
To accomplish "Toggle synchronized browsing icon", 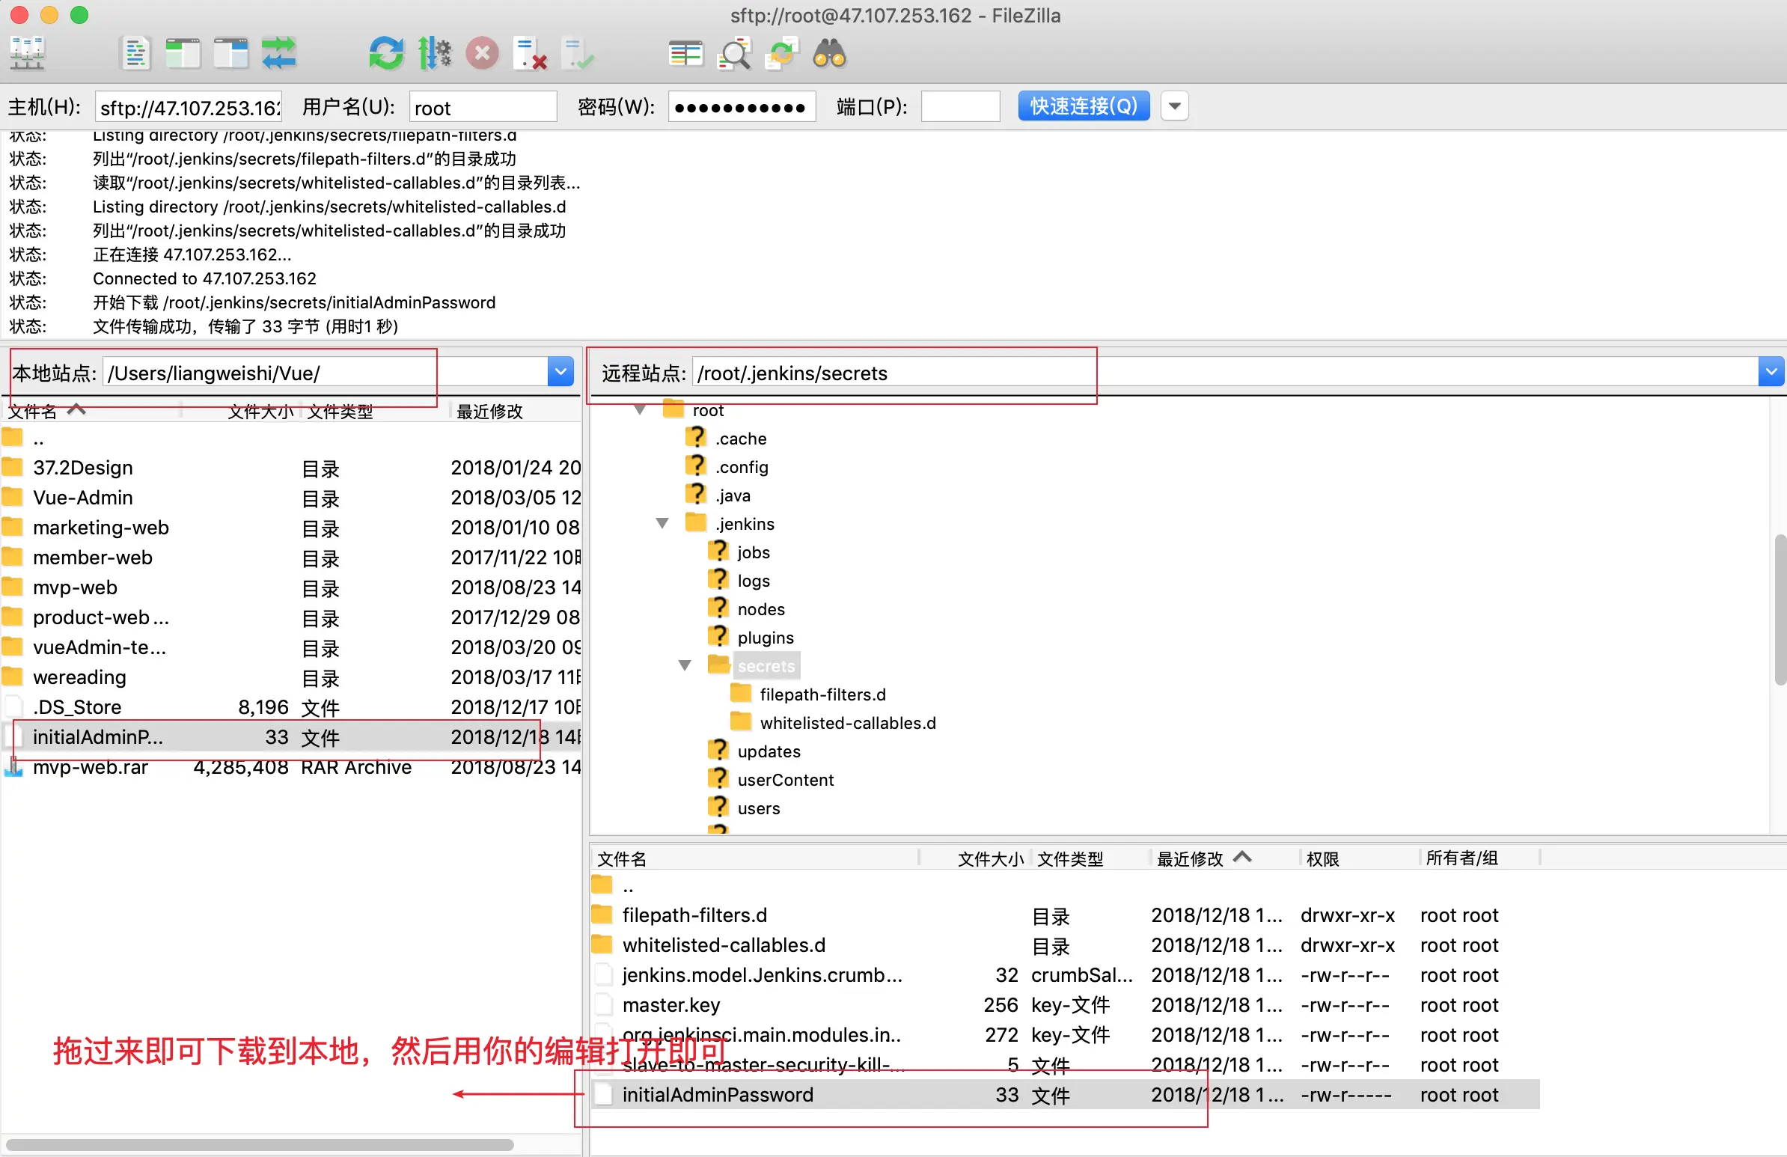I will (781, 54).
